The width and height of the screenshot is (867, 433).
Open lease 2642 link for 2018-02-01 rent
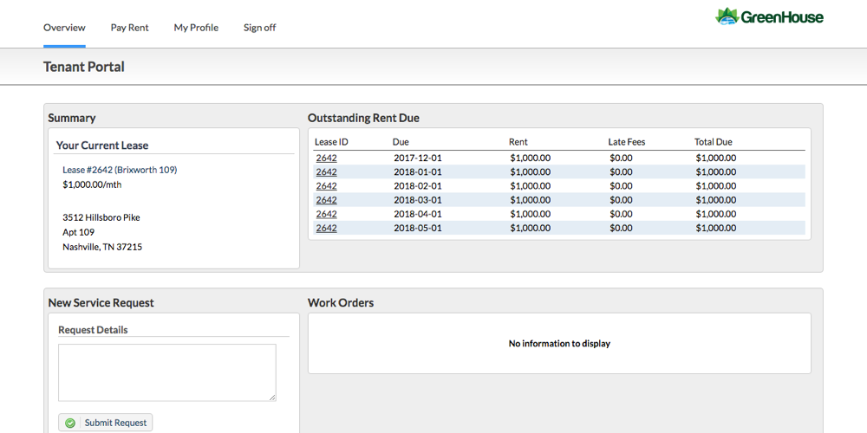(326, 185)
